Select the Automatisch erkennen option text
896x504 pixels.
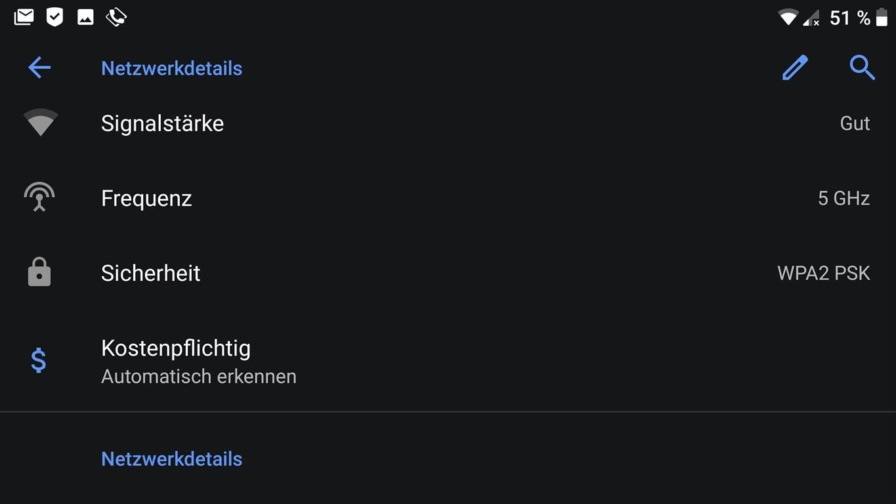[x=199, y=377]
